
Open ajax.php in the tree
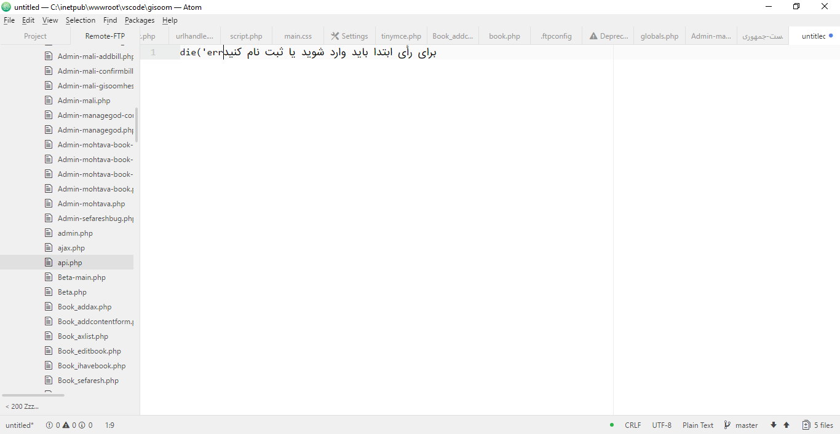71,248
